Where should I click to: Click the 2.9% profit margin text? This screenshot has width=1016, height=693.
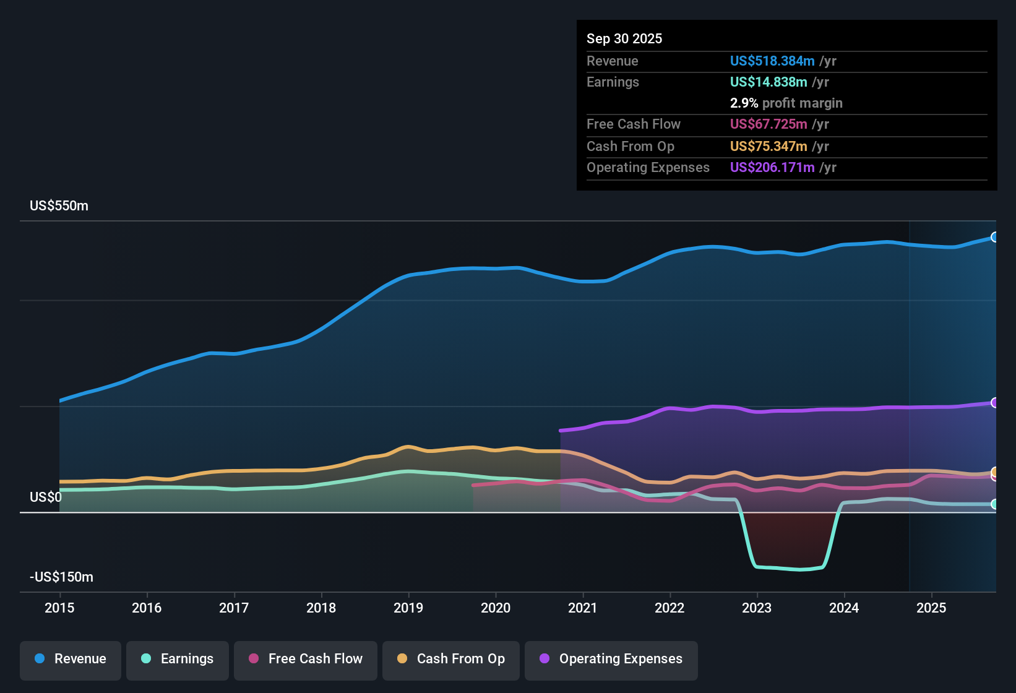click(x=786, y=103)
